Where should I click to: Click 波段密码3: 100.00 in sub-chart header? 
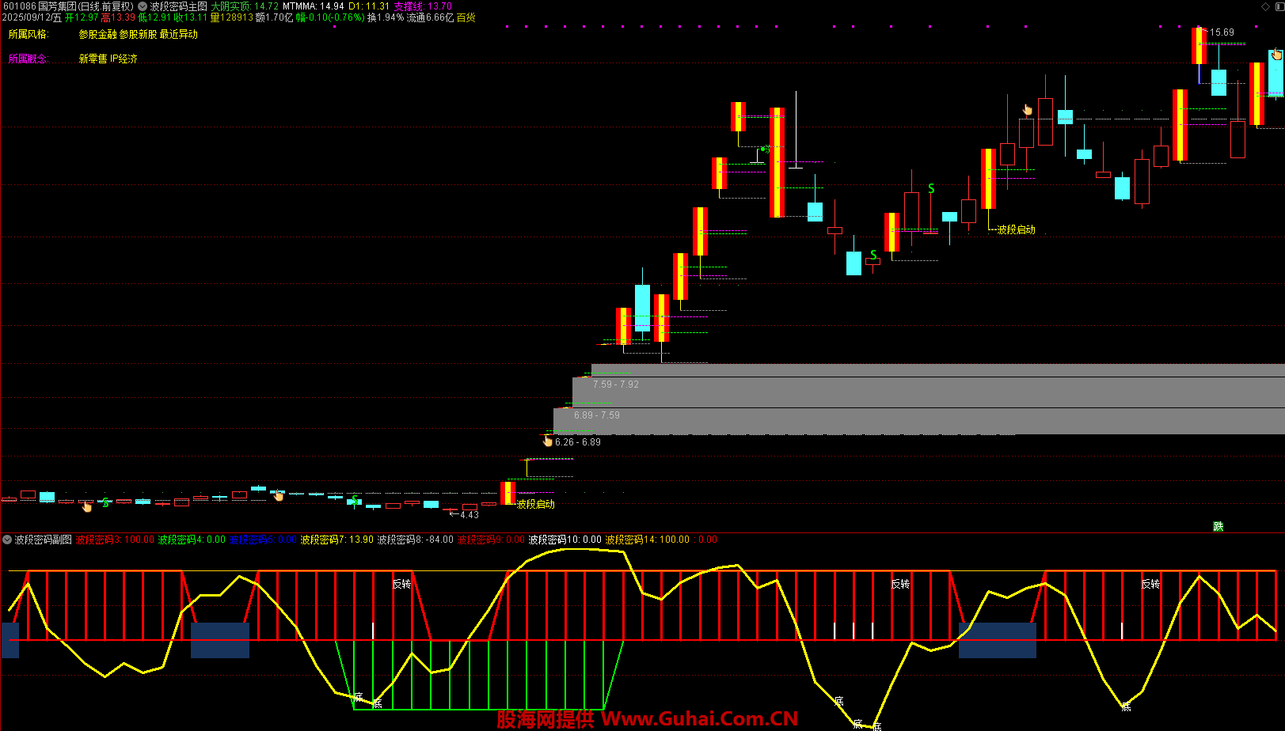tap(115, 540)
